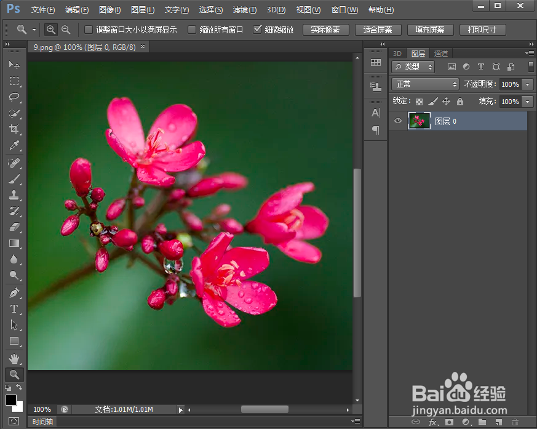537x429 pixels.
Task: Open the 文件 menu
Action: pyautogui.click(x=43, y=10)
